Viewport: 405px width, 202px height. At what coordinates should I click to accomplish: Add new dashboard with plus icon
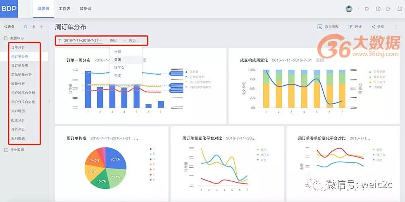pyautogui.click(x=41, y=27)
